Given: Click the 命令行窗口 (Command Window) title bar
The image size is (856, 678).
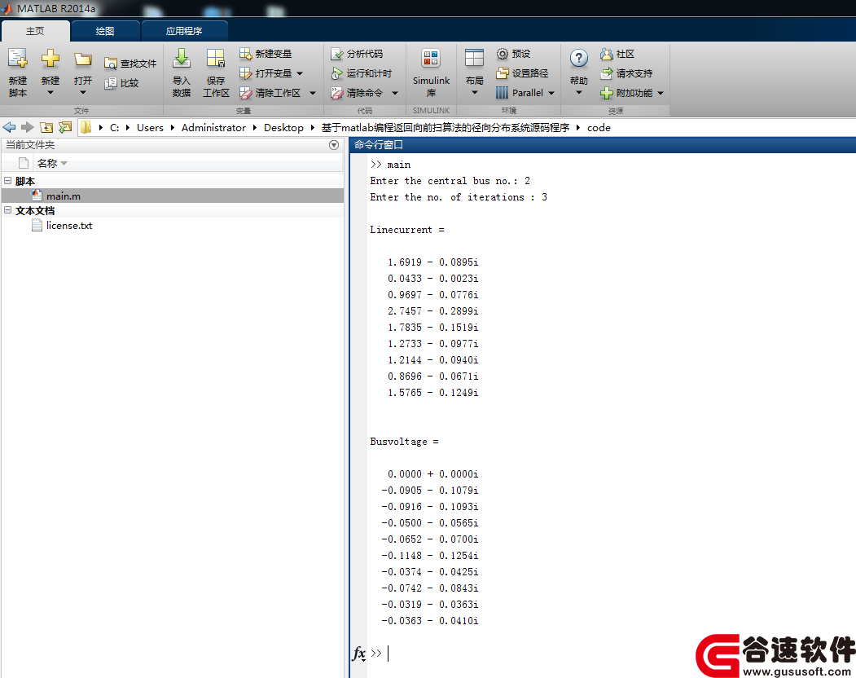Looking at the screenshot, I should pos(603,145).
